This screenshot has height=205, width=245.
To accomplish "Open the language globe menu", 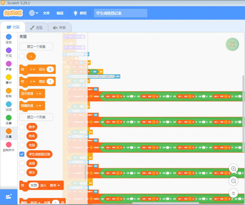I will [x=33, y=13].
